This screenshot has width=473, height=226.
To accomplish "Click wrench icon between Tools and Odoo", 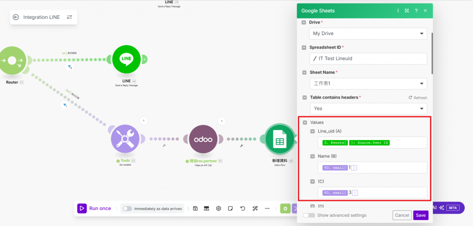I will [164, 146].
